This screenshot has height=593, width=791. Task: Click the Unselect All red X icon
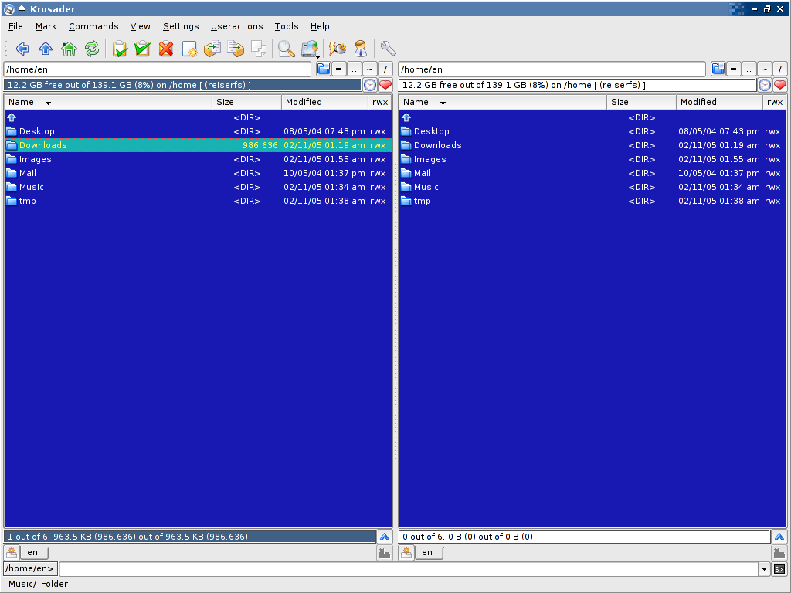pos(166,49)
